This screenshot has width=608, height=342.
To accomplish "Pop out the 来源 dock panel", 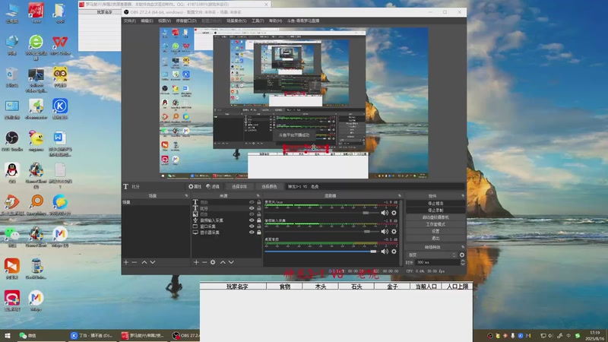I will (x=258, y=196).
